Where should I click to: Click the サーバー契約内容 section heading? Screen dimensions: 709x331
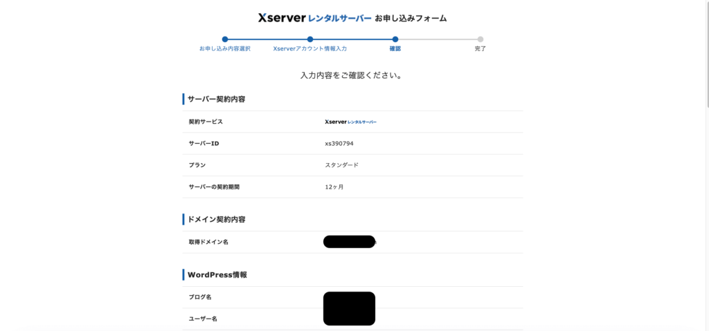pyautogui.click(x=217, y=100)
